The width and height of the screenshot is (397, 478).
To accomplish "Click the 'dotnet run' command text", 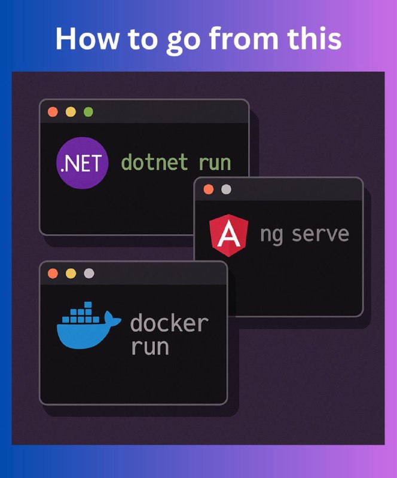I will click(176, 162).
